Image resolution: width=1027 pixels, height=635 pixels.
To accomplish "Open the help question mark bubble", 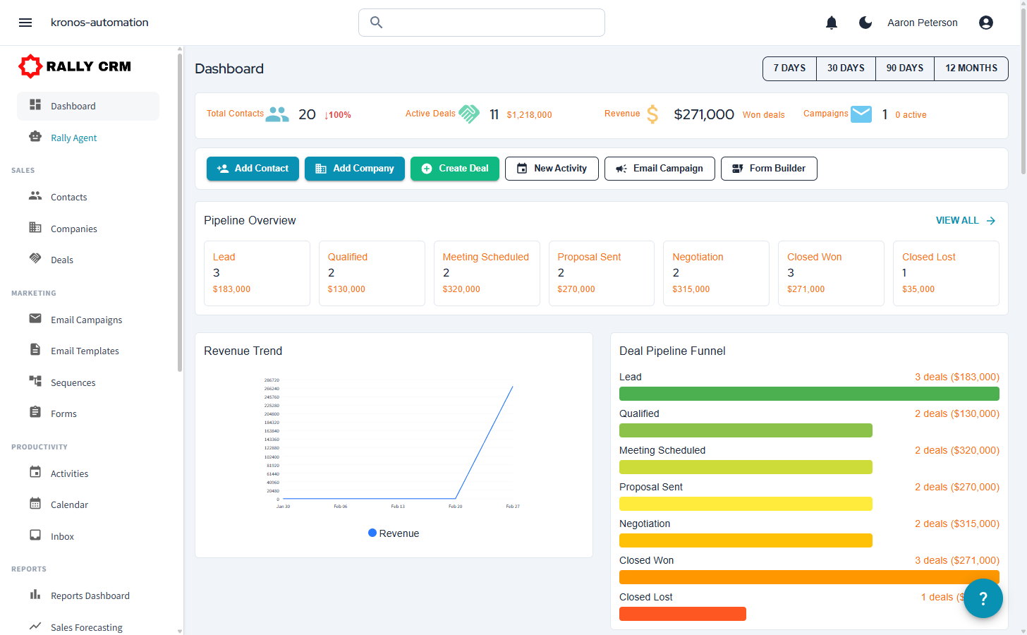I will pos(983,598).
